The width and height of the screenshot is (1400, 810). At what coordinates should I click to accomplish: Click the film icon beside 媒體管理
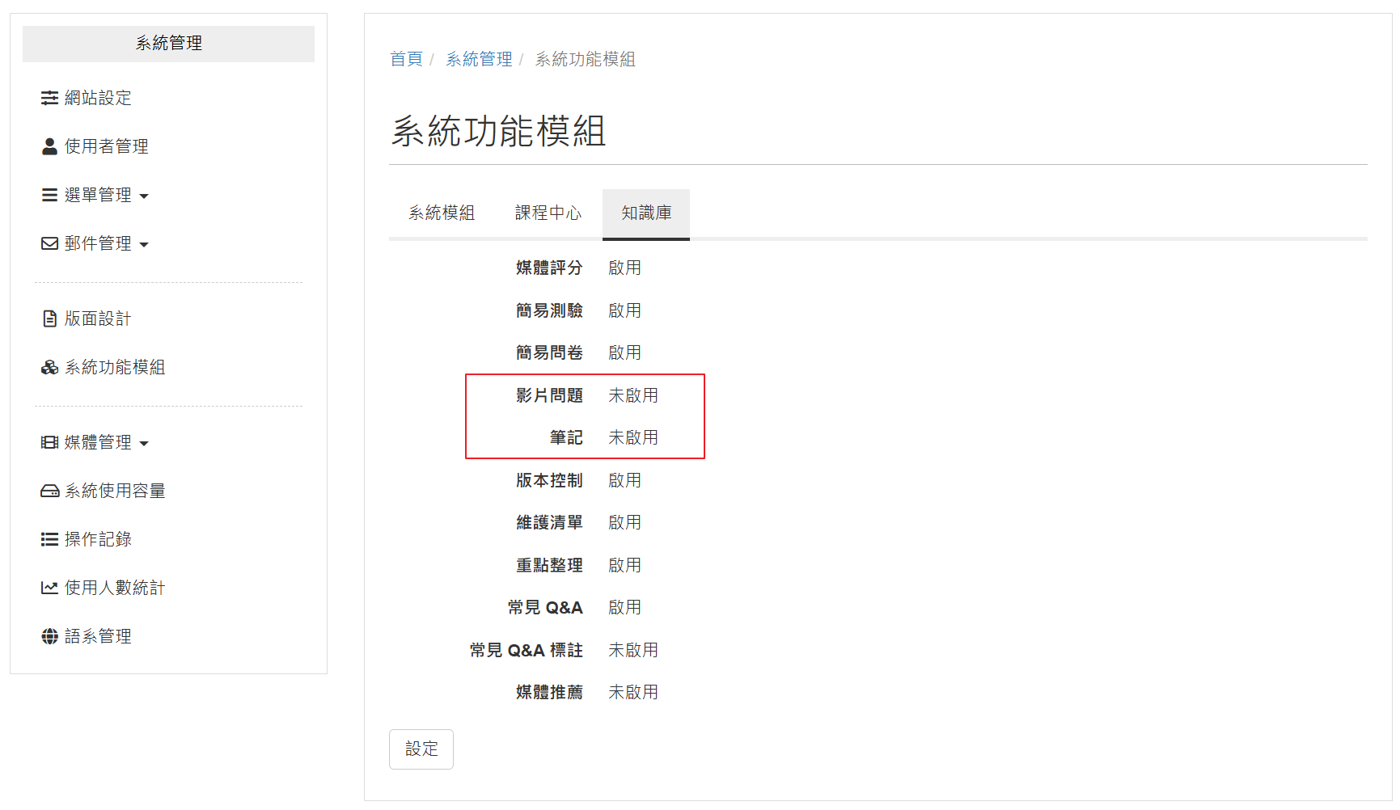click(49, 442)
